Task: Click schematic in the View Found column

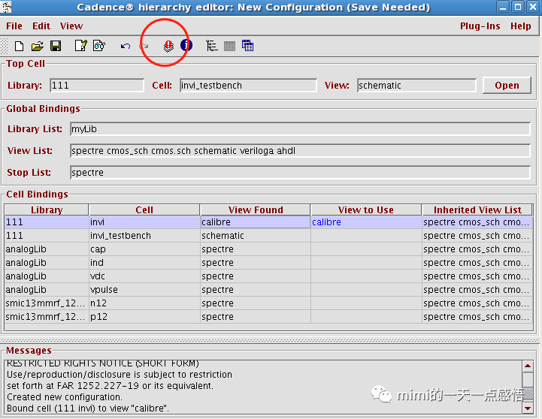Action: [223, 236]
